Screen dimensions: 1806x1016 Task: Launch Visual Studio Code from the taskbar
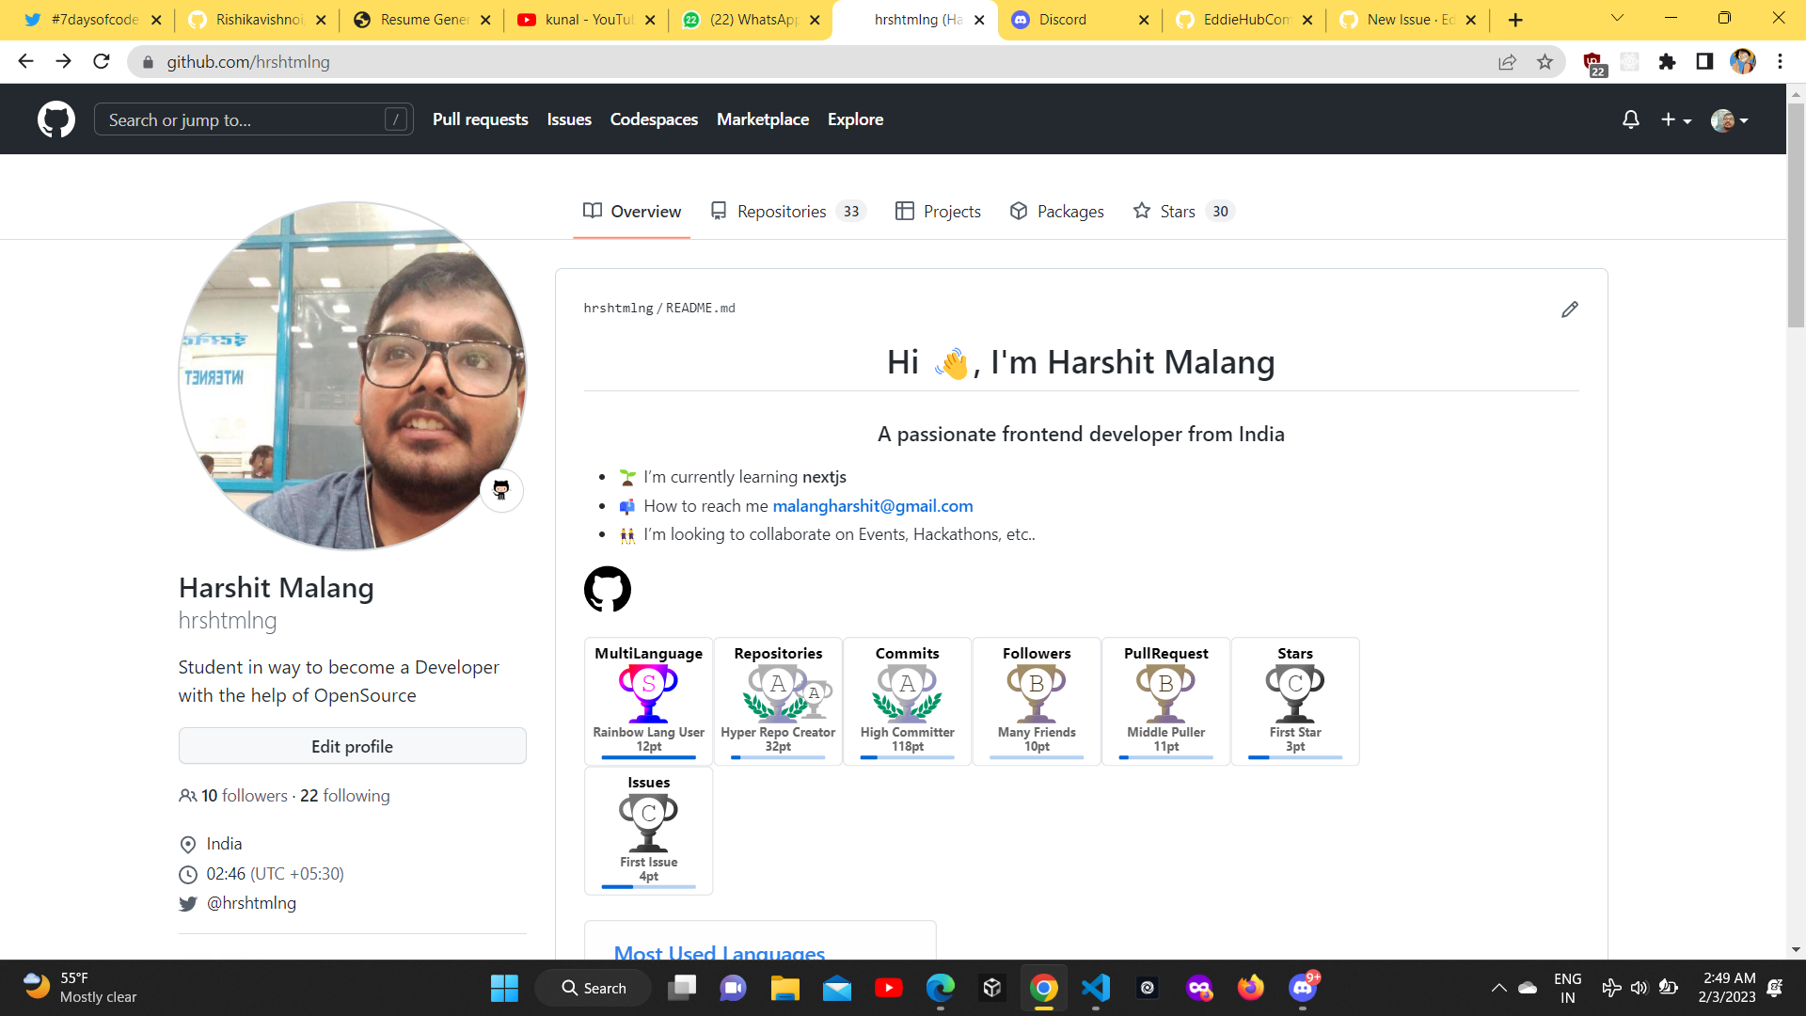tap(1095, 988)
